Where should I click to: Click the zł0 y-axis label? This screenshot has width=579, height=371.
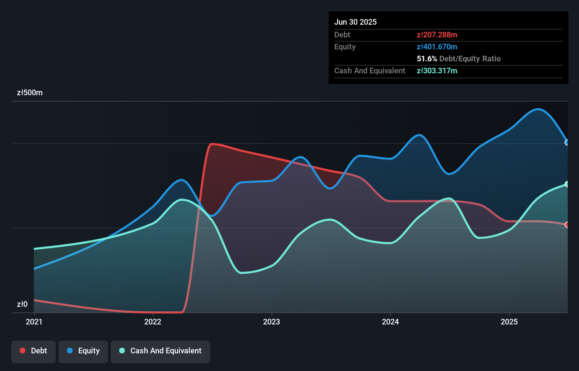click(x=22, y=304)
